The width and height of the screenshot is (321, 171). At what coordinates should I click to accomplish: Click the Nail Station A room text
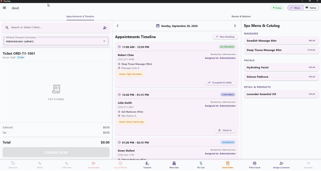[129, 116]
